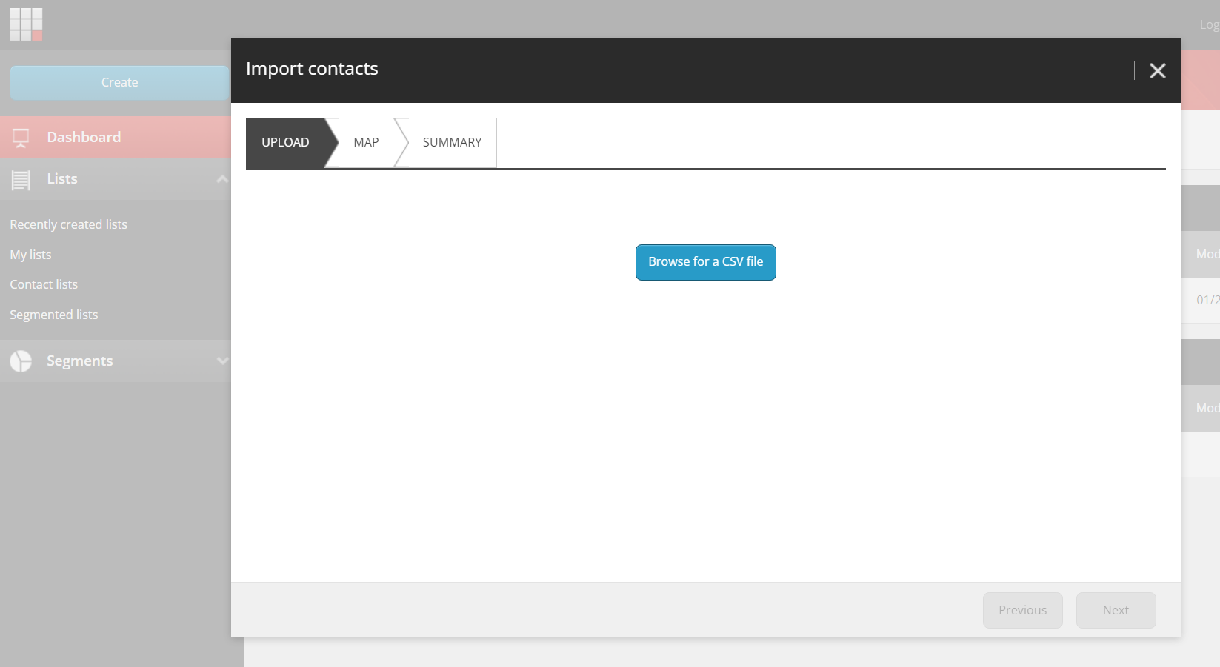The width and height of the screenshot is (1220, 667).
Task: Select the Dashboard monitor icon
Action: (20, 137)
